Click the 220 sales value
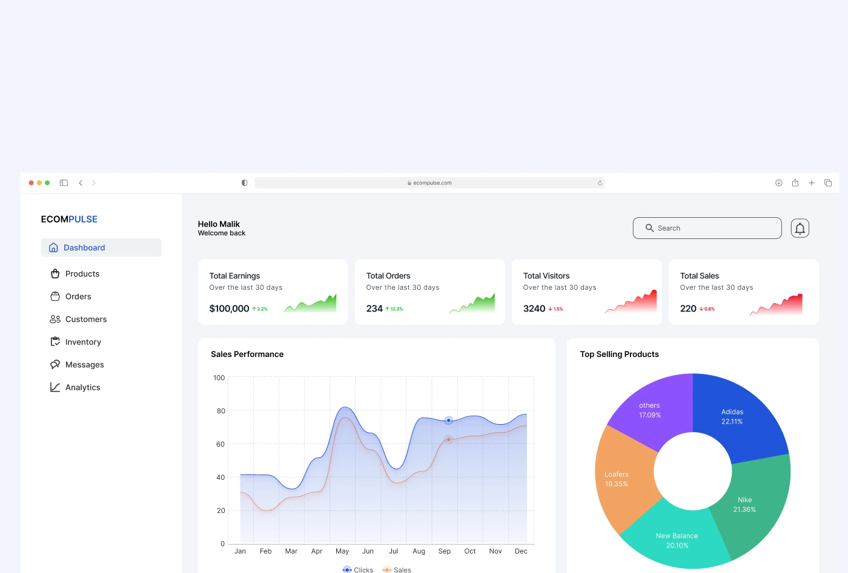 [x=688, y=309]
